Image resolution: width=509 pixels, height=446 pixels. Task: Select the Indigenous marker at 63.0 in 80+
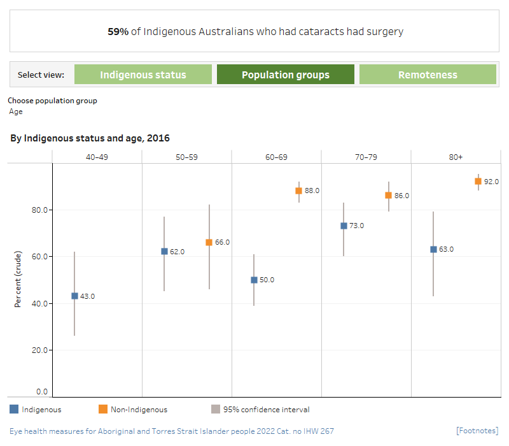(x=433, y=249)
